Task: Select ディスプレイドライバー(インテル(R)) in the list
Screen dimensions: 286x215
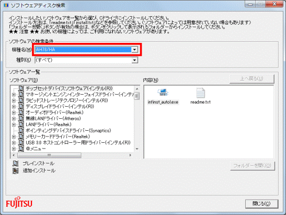Action: (60, 106)
